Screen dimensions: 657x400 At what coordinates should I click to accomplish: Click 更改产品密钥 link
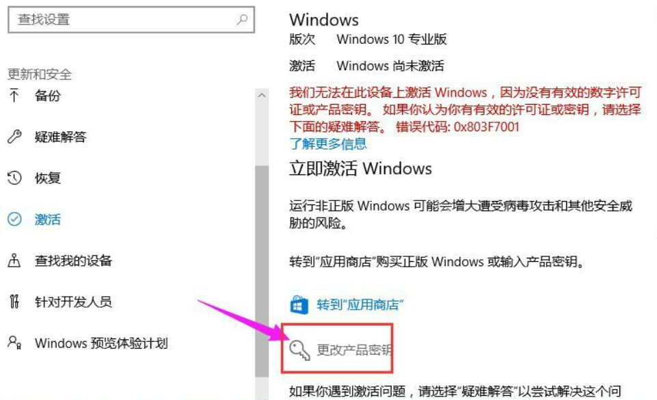pyautogui.click(x=354, y=349)
